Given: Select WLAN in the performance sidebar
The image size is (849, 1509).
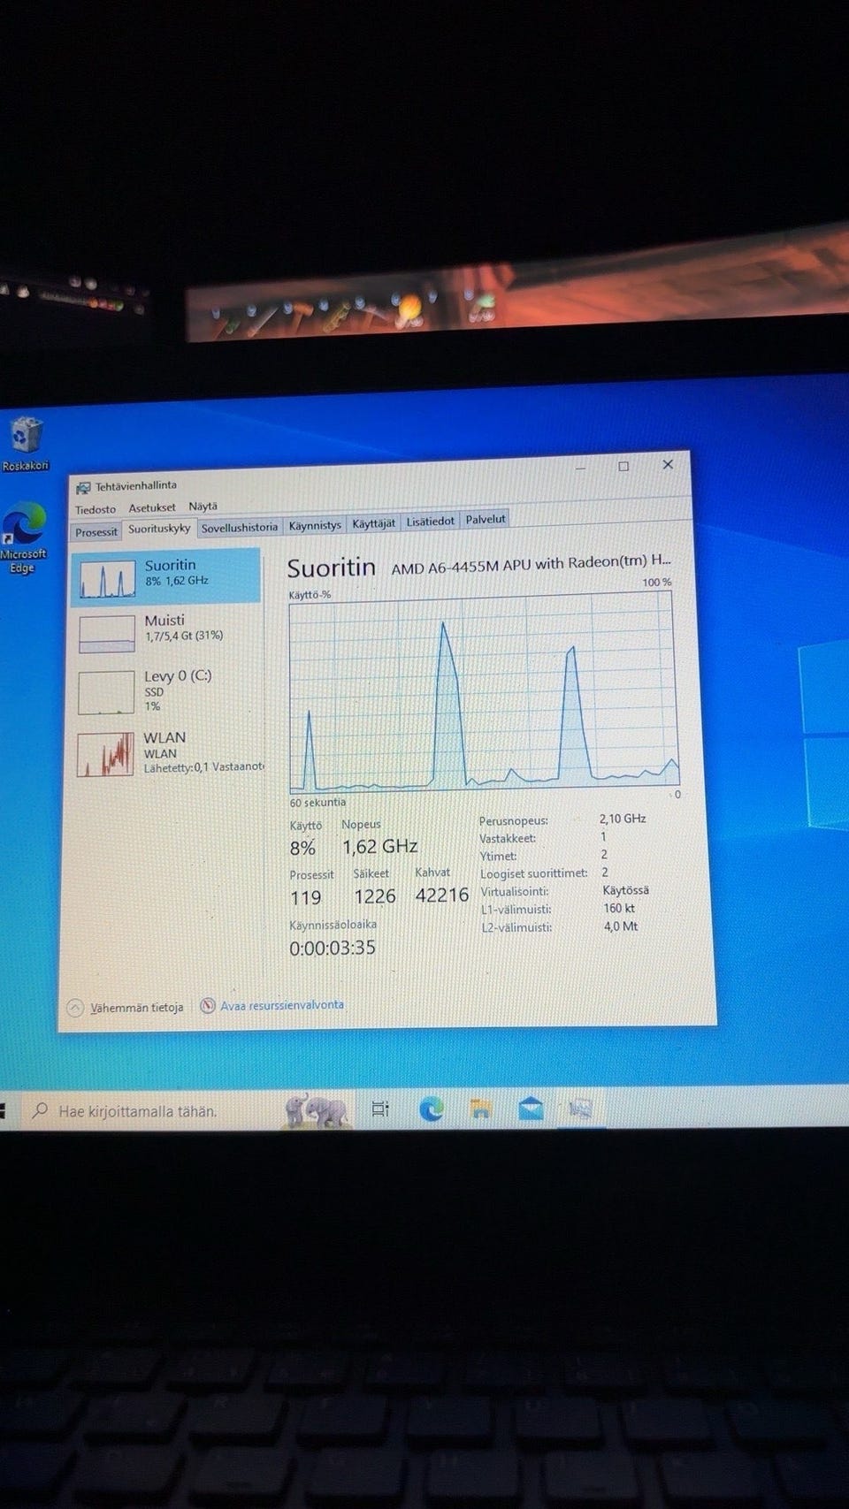Looking at the screenshot, I should [166, 753].
